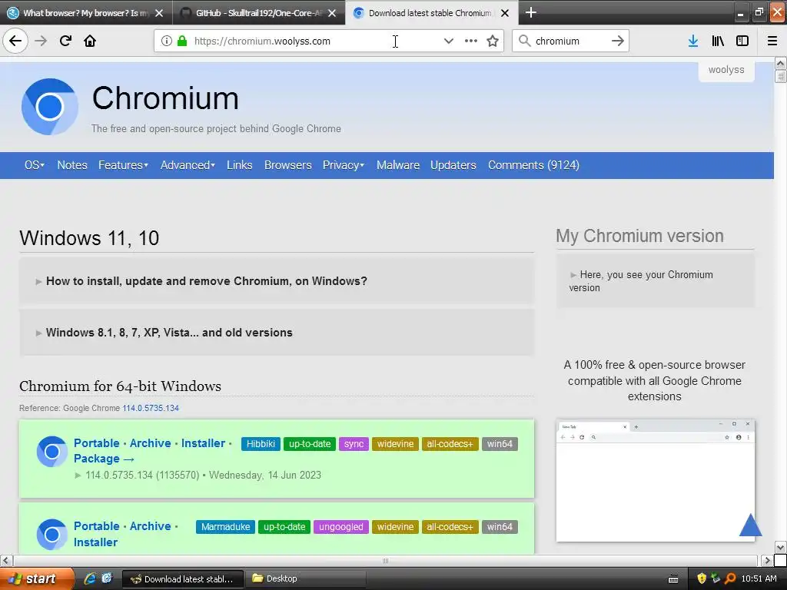Open the Library books icon

pyautogui.click(x=718, y=41)
